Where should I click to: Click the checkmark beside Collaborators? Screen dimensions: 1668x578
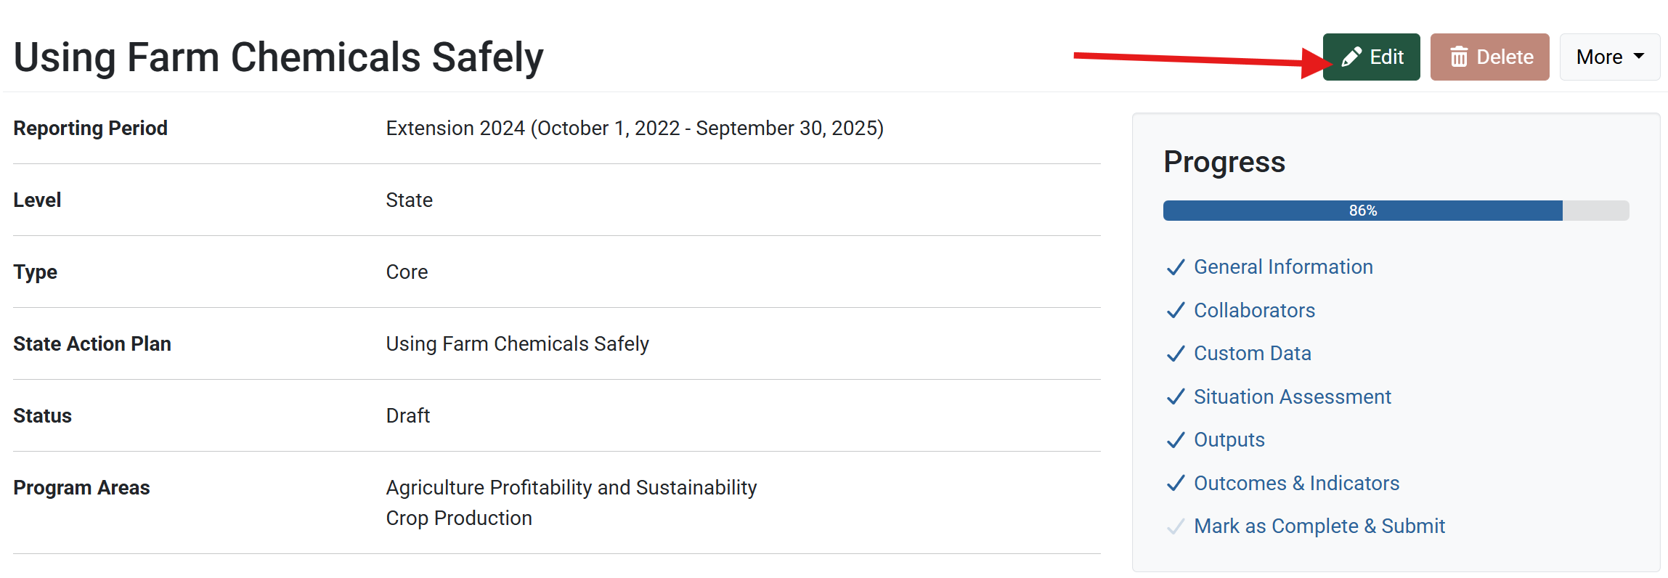(1176, 311)
